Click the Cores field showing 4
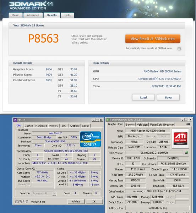Screen dimensions: 196x213 (75, 193)
